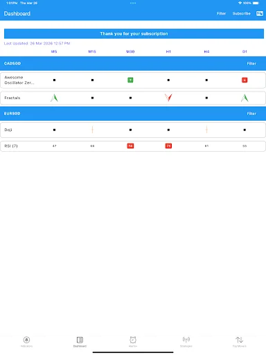Tap the RSI (7) D1 value
This screenshot has height=355, width=266.
click(x=245, y=146)
